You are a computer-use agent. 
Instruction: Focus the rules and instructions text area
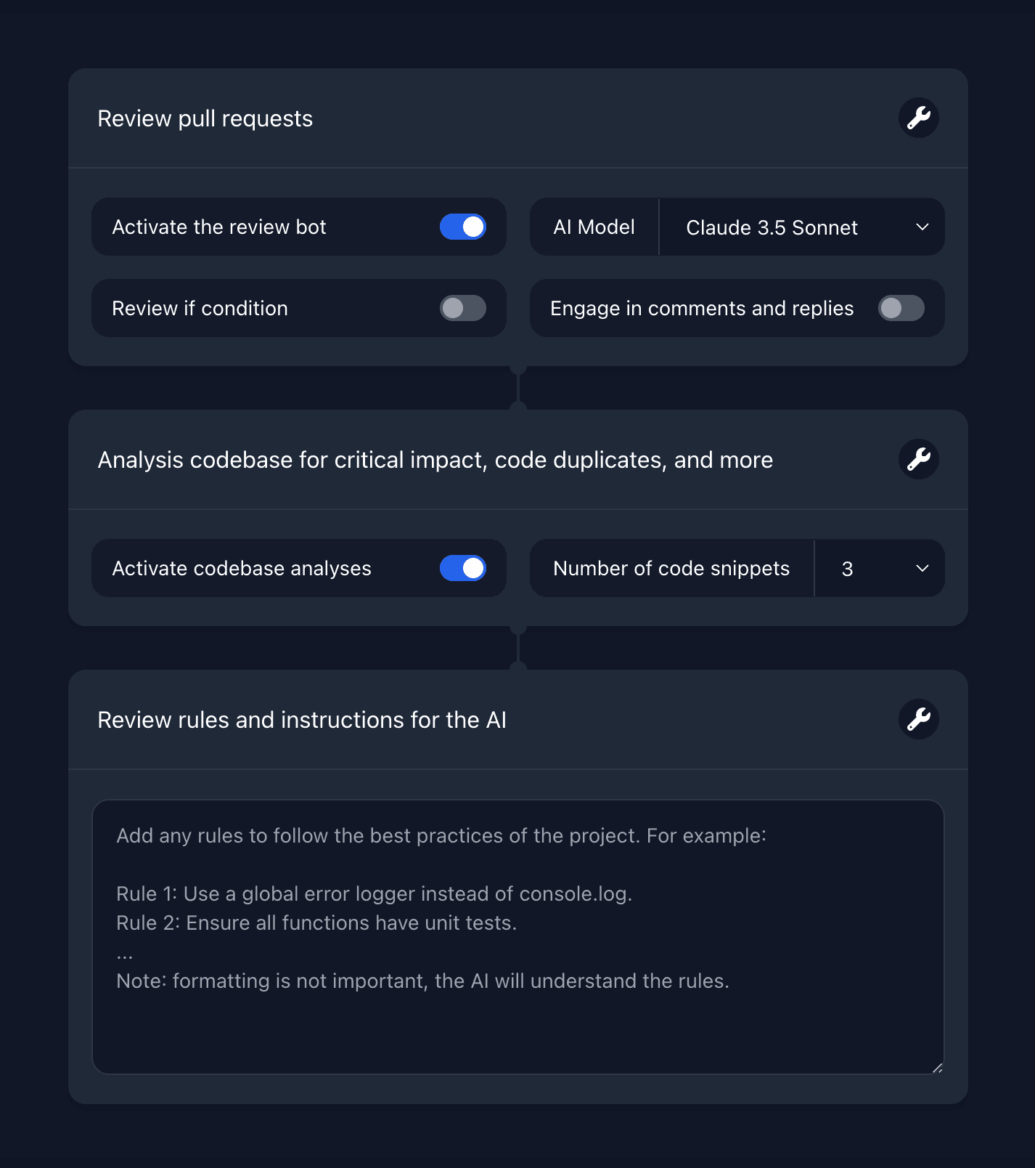pyautogui.click(x=518, y=937)
